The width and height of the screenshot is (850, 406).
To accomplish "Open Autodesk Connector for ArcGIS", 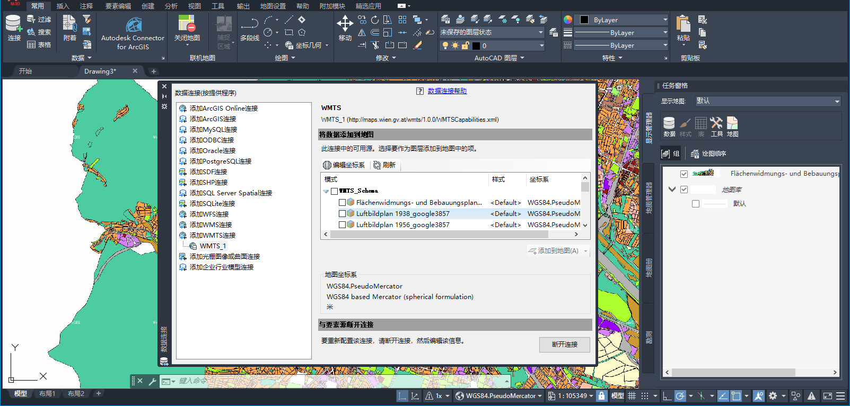I will pyautogui.click(x=133, y=33).
